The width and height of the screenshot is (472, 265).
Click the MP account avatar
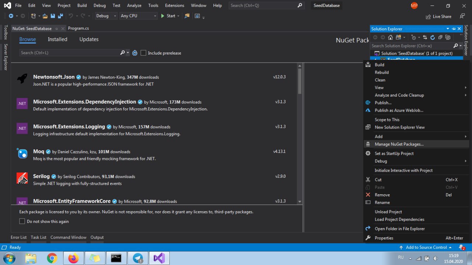coord(414,6)
